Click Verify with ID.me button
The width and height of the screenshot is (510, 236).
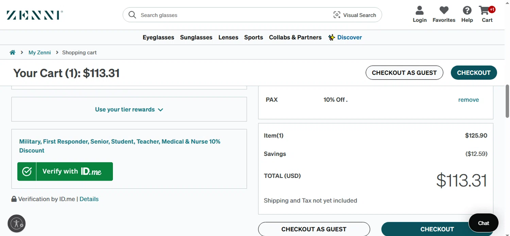point(65,171)
